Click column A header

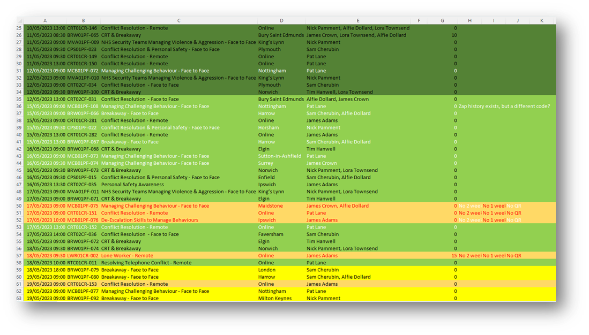click(x=45, y=21)
